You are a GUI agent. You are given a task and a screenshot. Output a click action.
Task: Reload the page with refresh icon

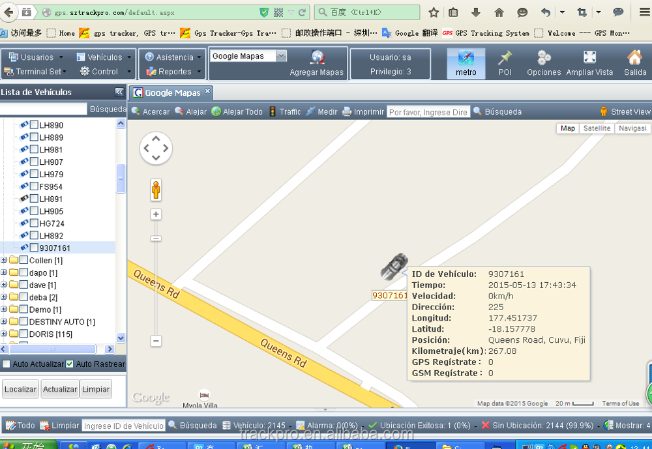pos(303,12)
